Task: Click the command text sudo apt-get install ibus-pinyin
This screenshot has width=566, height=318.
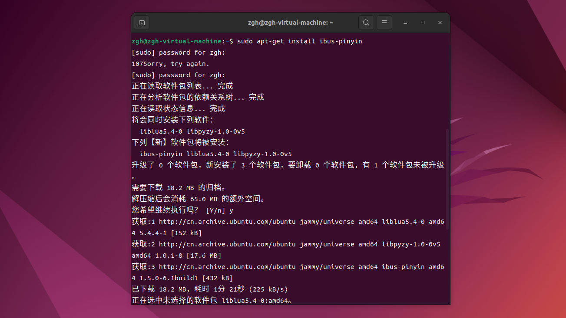Action: pos(300,41)
